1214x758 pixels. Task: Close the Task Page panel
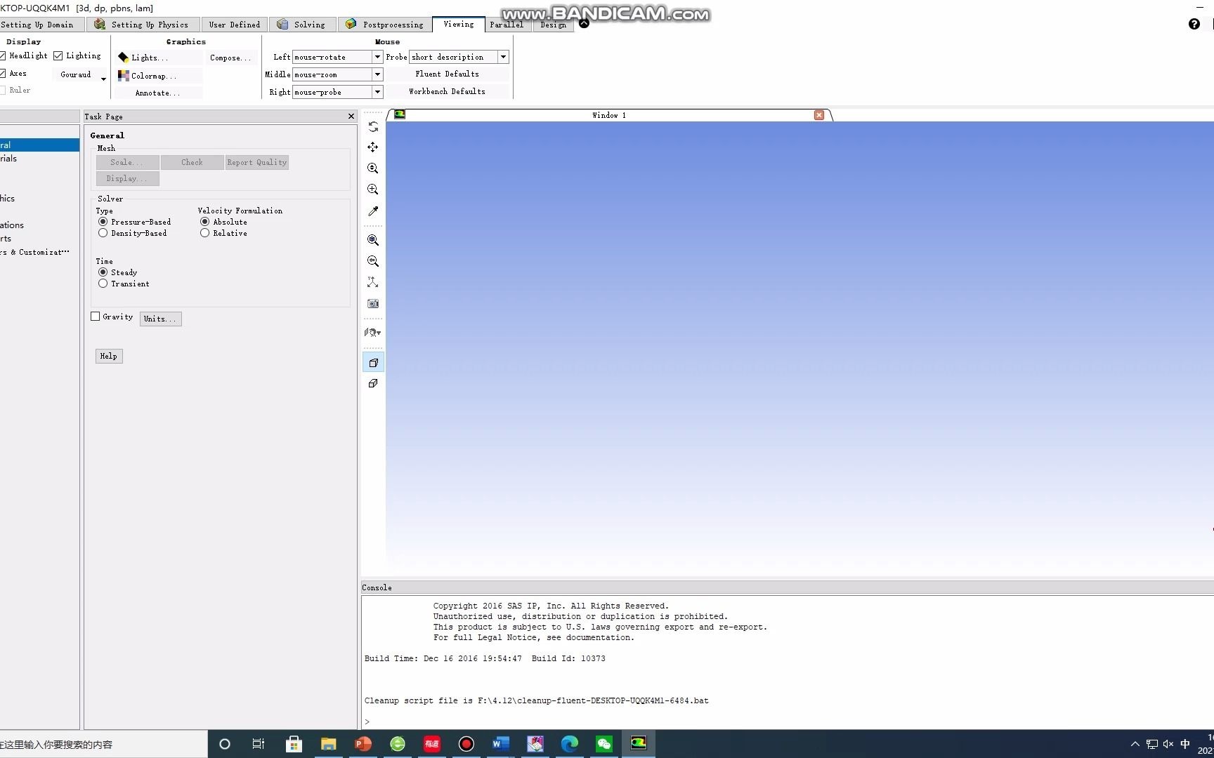tap(351, 117)
